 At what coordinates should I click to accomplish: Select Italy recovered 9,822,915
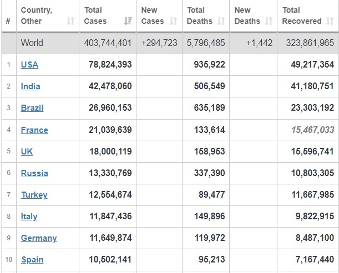(x=315, y=217)
